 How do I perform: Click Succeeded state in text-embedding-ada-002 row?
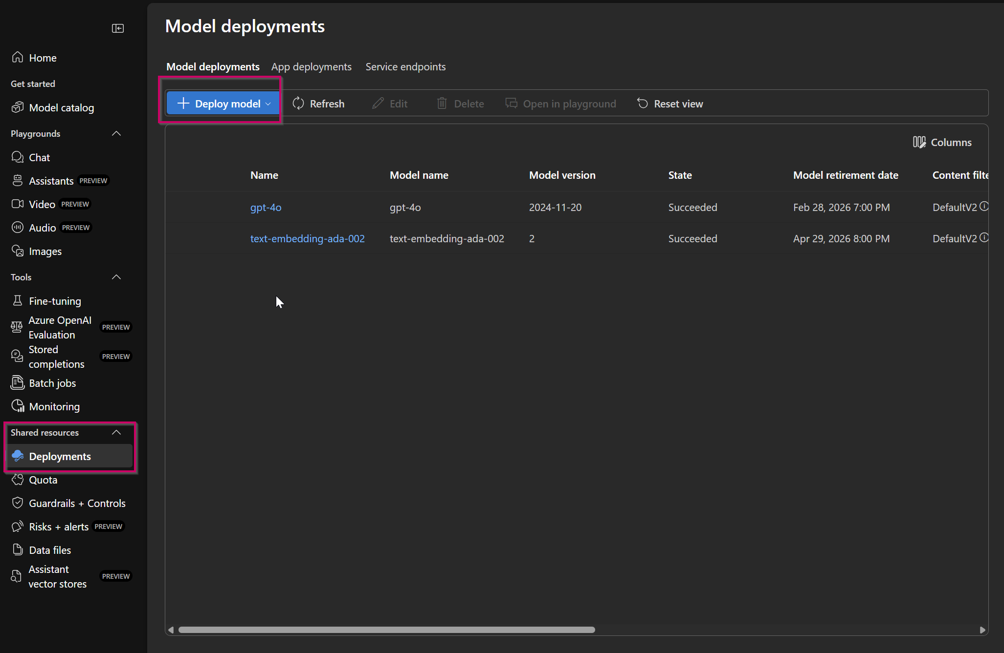pos(692,238)
